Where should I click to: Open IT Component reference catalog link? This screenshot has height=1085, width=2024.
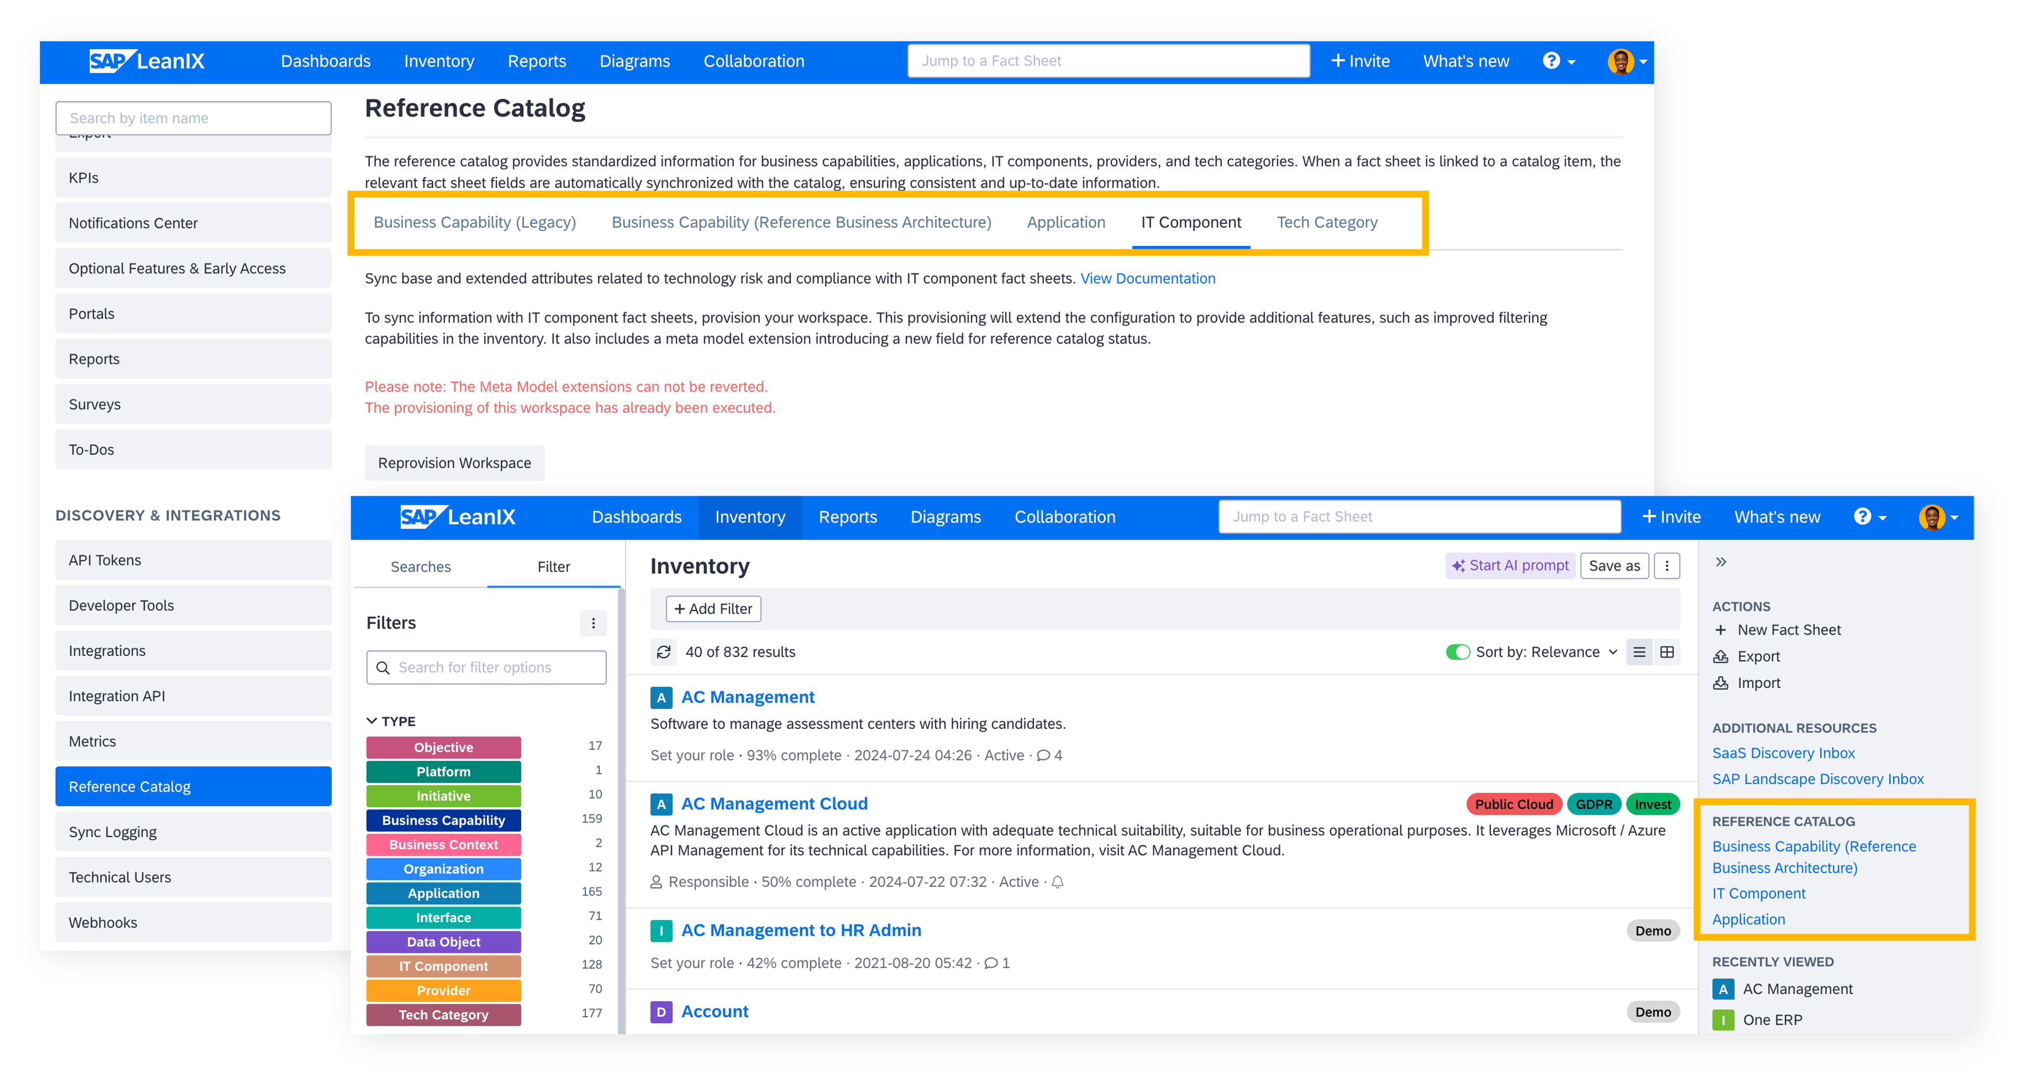click(x=1758, y=893)
